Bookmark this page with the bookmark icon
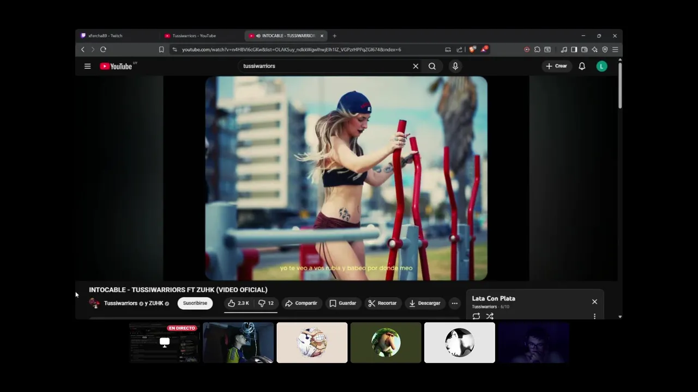Screen dimensions: 698x392 tap(161, 50)
